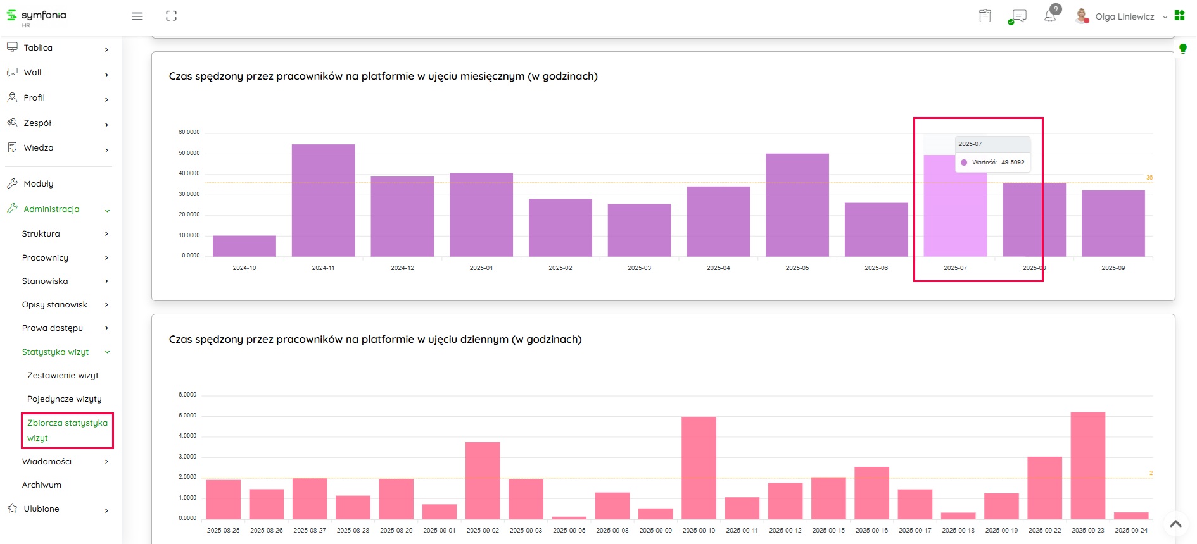Open the Zestawienie wizyt page
1197x544 pixels.
[x=63, y=376]
